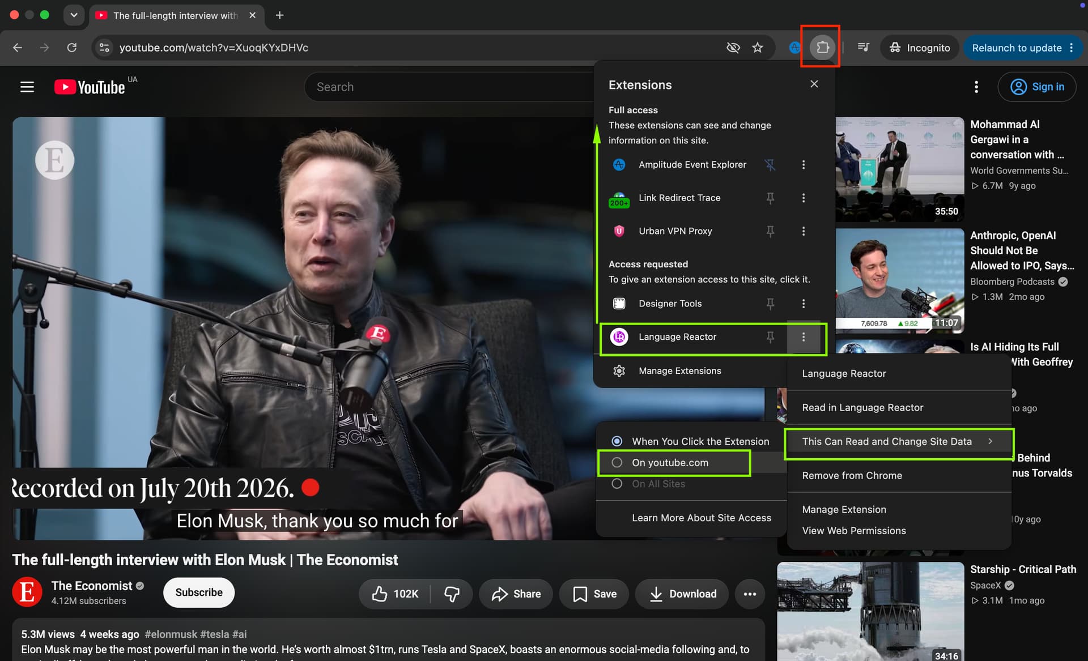The height and width of the screenshot is (661, 1088).
Task: Pin Link Redirect Trace to toolbar
Action: coord(770,198)
